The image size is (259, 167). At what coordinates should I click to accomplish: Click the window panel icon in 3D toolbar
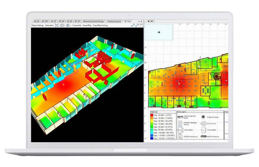coord(141,25)
